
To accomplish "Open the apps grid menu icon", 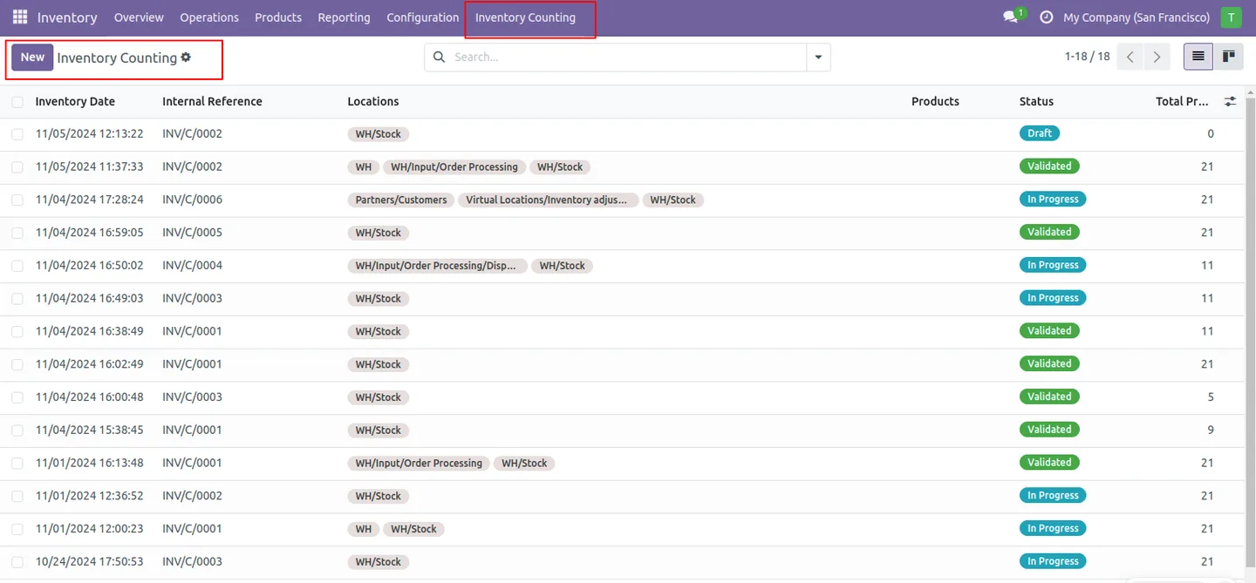I will (x=20, y=17).
